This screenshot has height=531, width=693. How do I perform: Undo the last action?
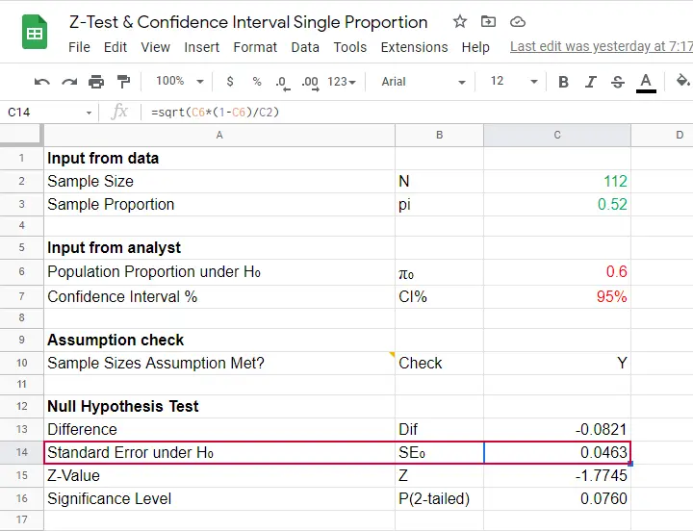42,82
